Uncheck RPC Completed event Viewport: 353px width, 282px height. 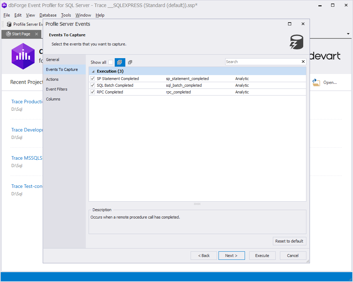92,92
